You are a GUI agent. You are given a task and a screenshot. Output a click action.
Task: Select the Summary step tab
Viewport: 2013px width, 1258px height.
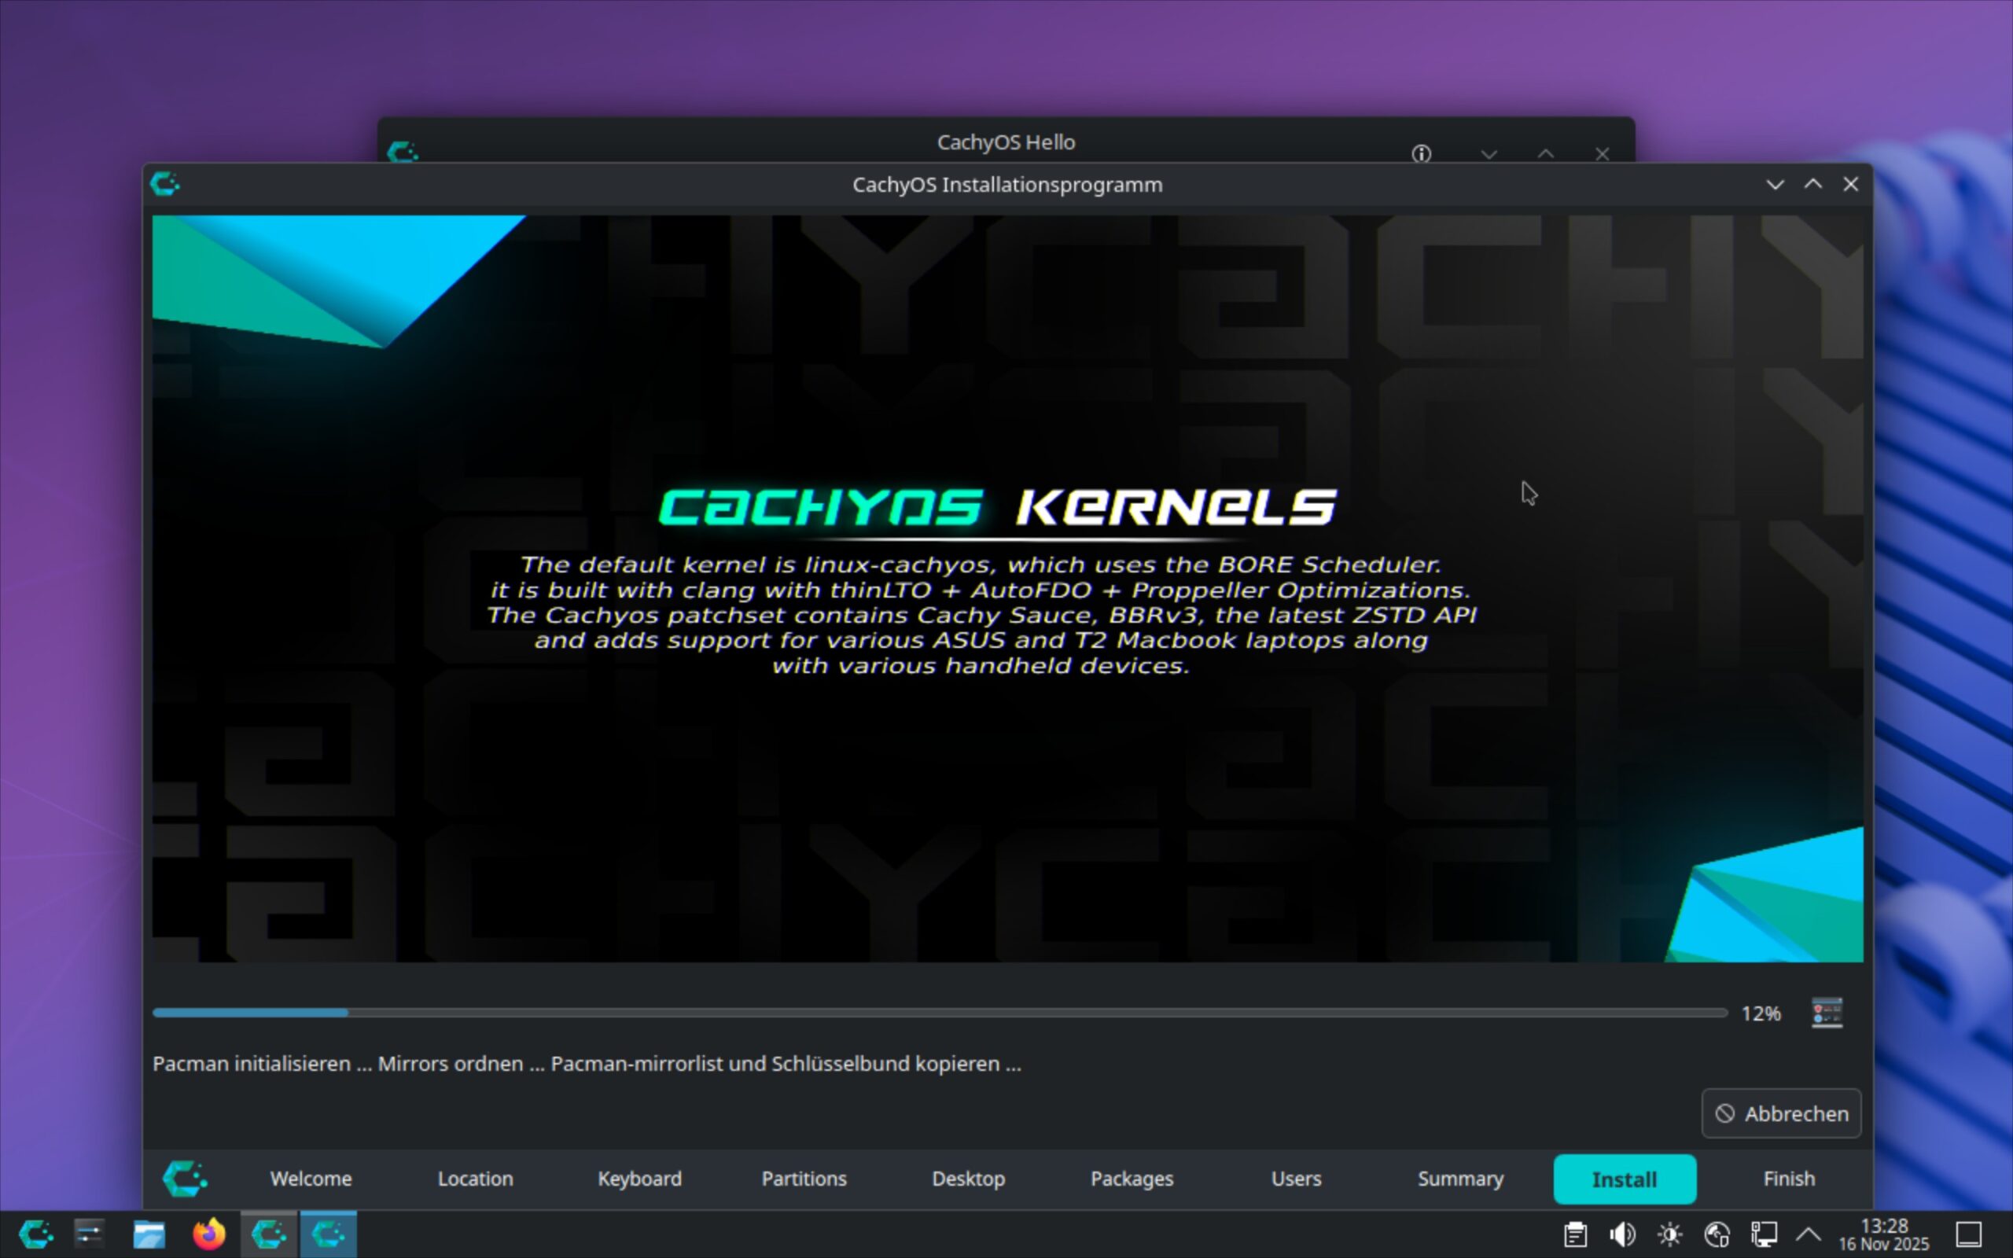[1460, 1179]
